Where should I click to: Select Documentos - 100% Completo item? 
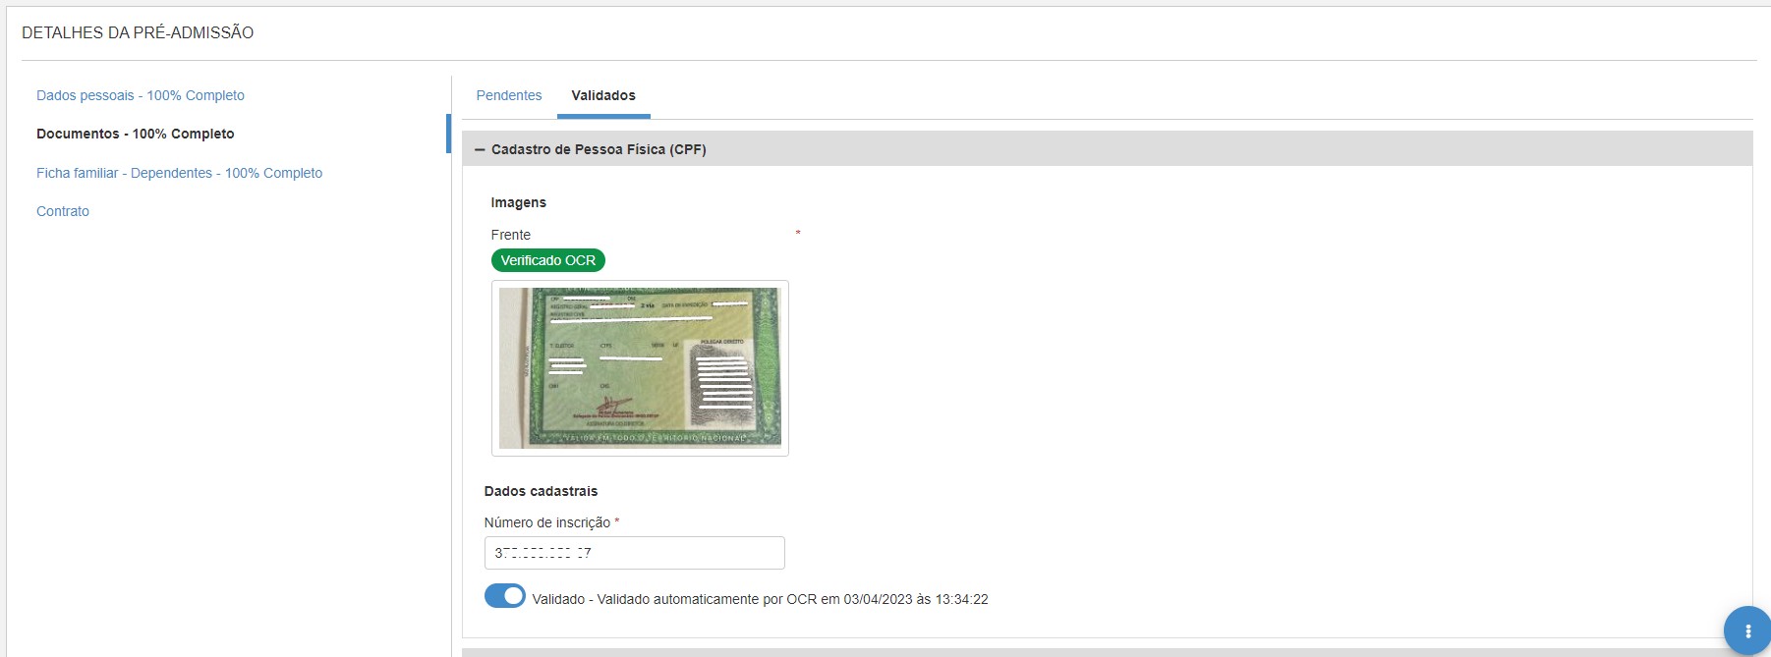(x=136, y=134)
